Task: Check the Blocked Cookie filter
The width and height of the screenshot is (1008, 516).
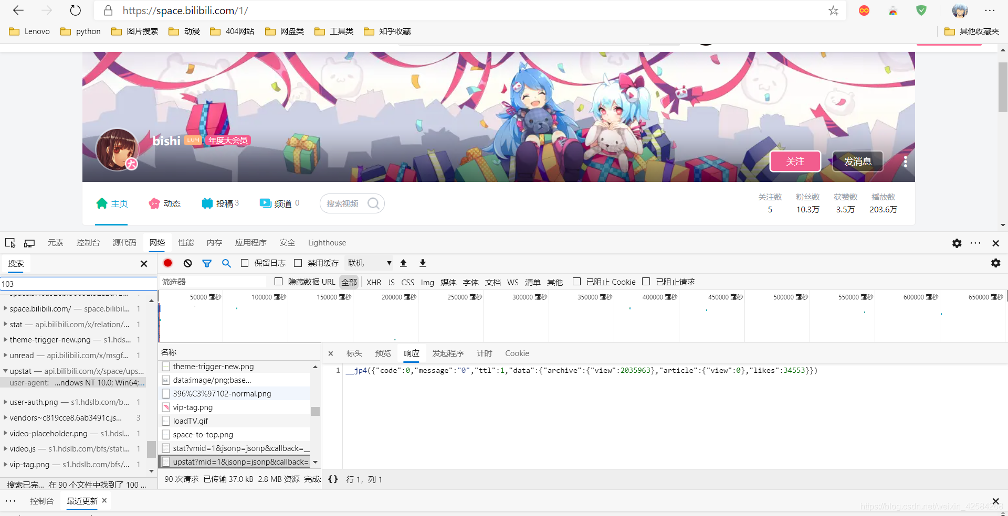Action: coord(576,282)
